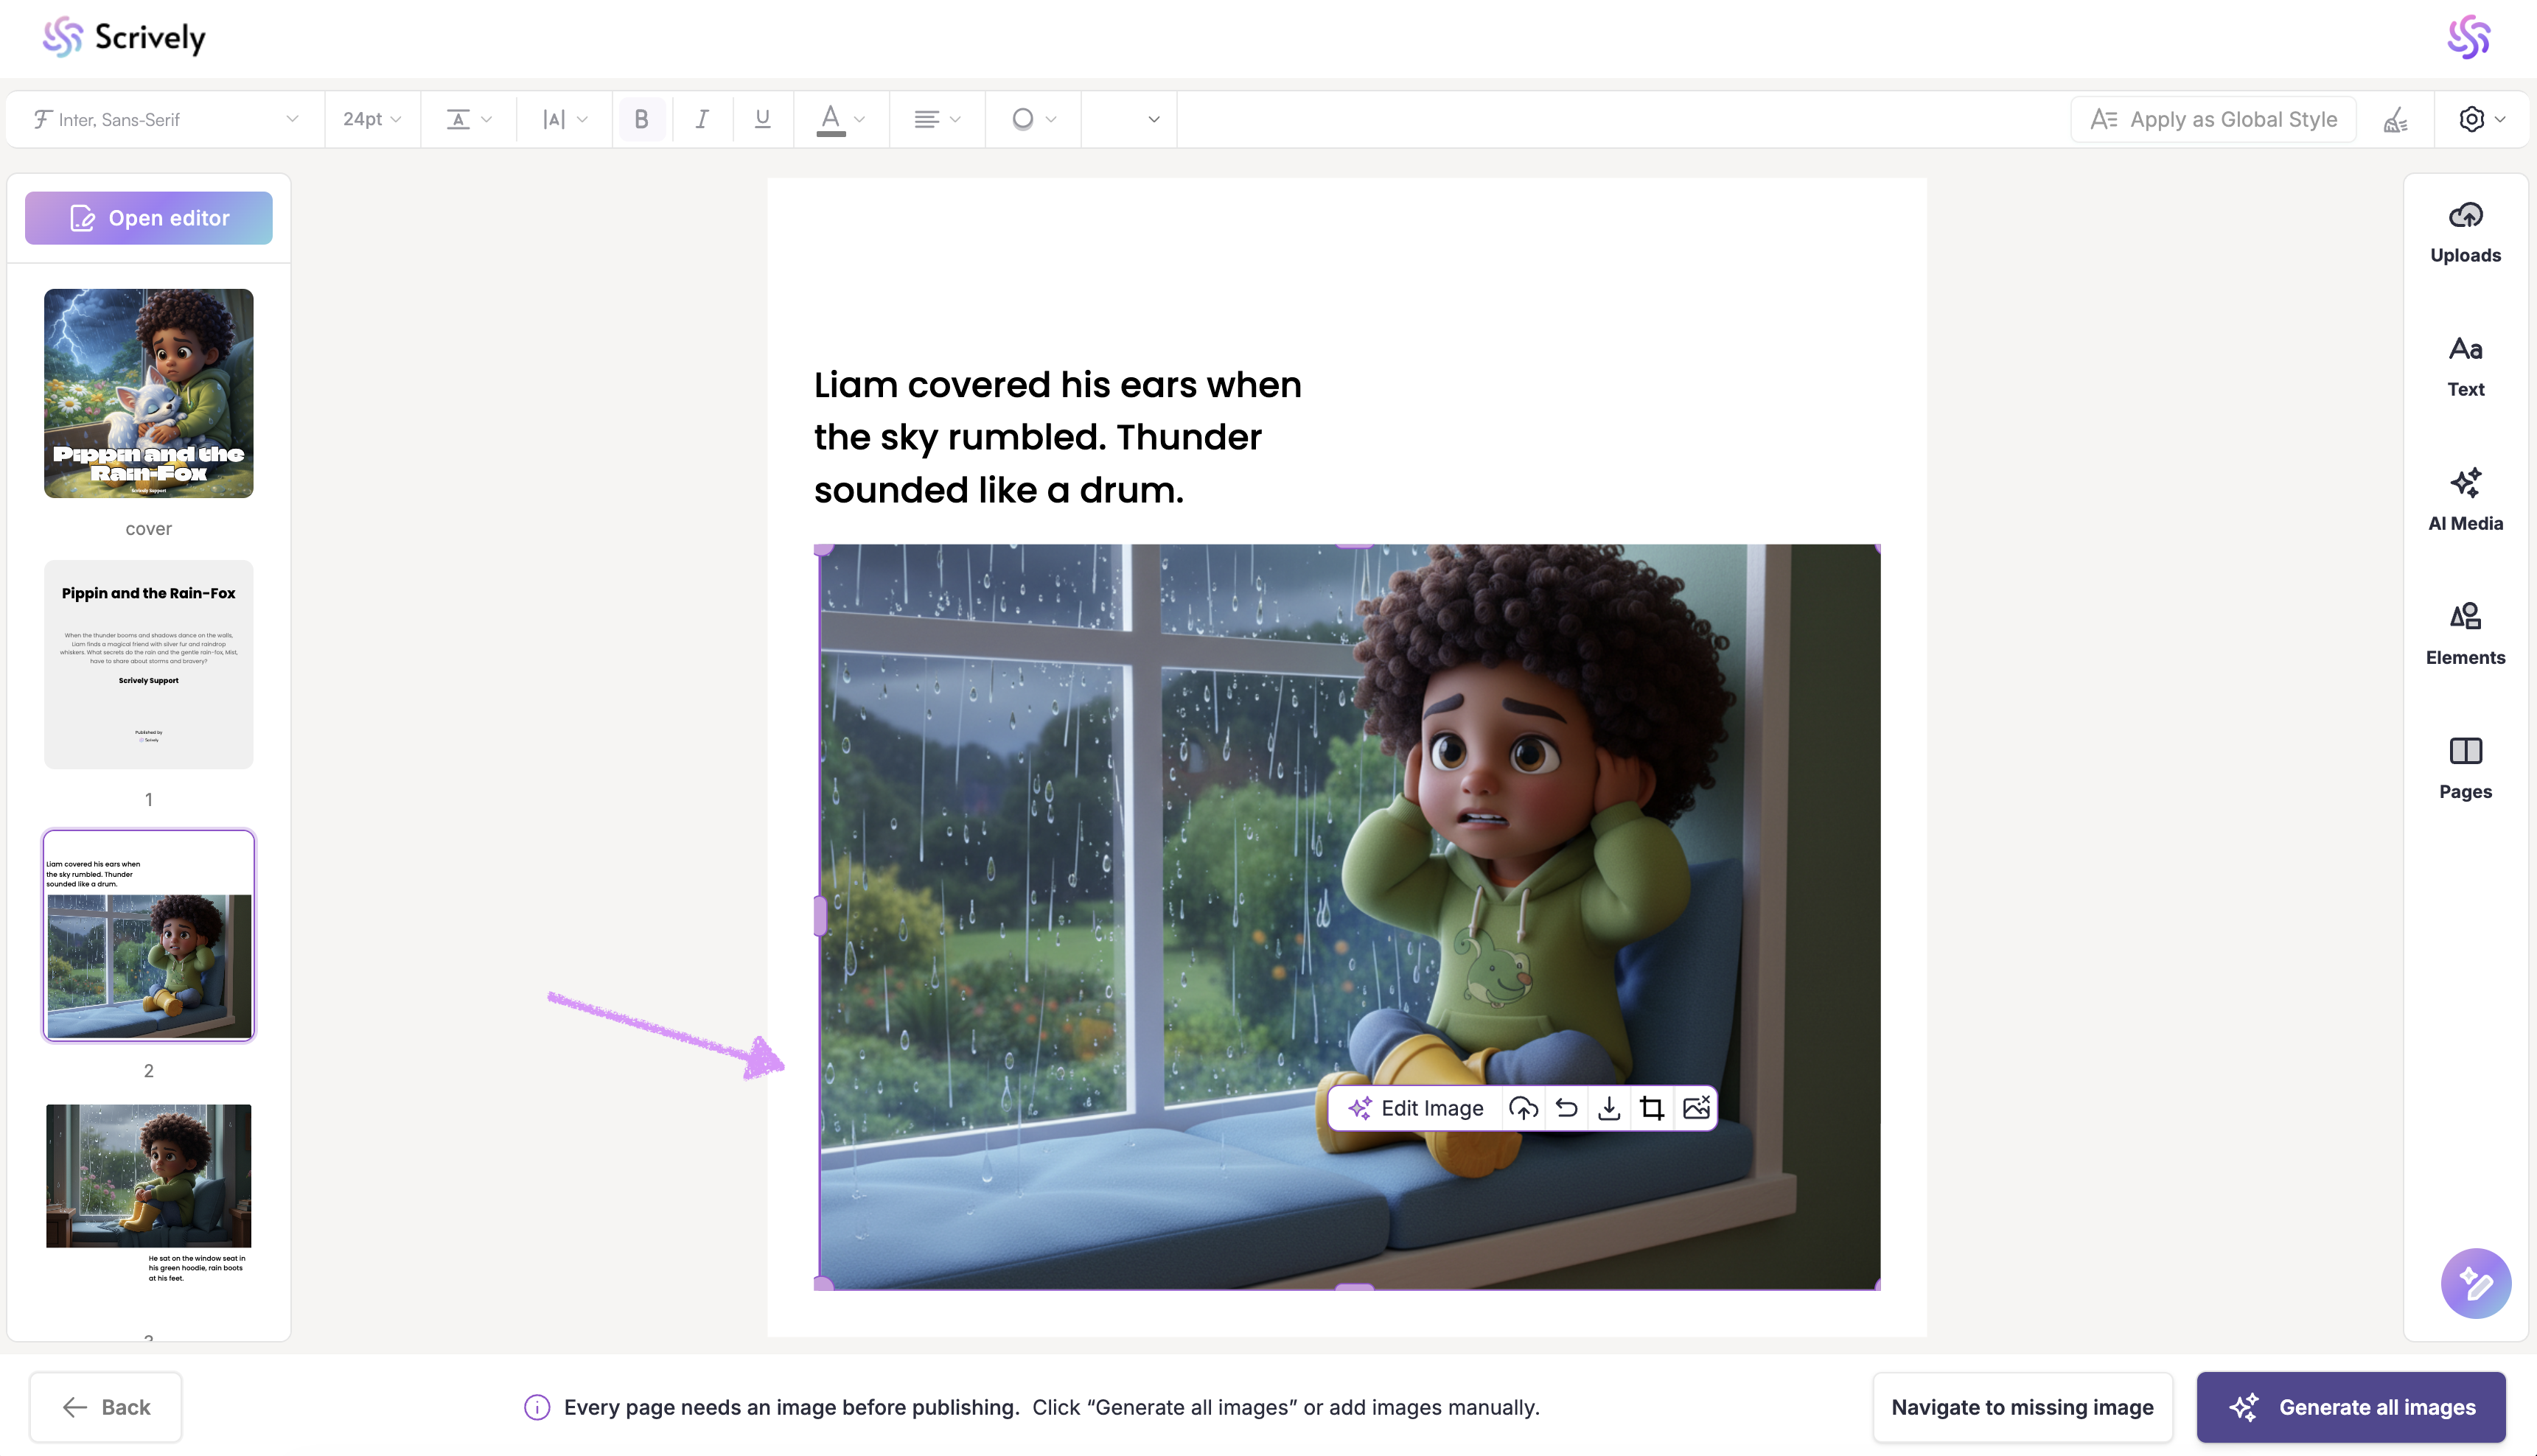Click the remove image icon
The image size is (2537, 1456).
1696,1108
